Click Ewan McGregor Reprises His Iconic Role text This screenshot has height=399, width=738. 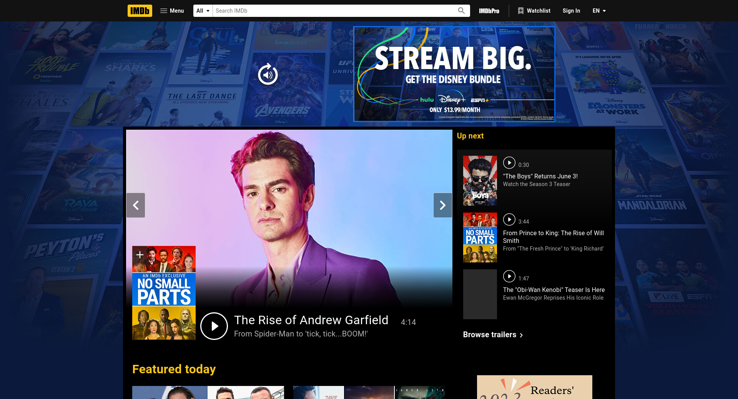click(553, 298)
